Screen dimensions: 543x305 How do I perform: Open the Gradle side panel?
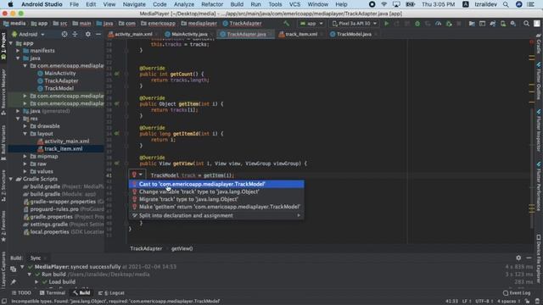(539, 44)
